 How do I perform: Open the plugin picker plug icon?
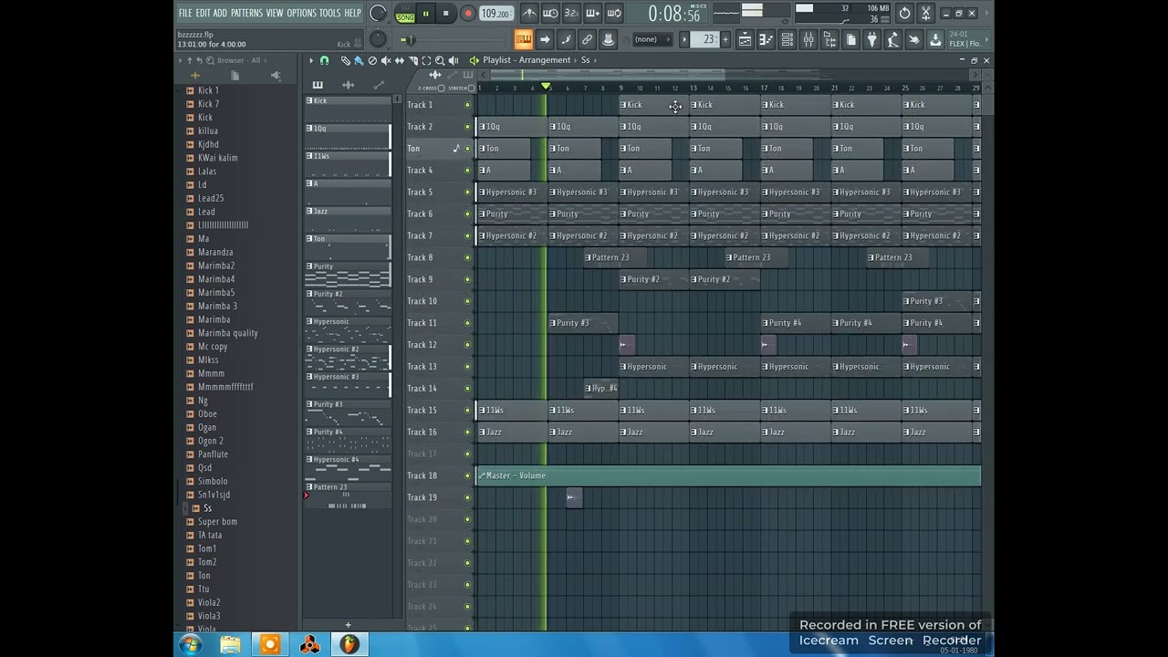point(872,39)
